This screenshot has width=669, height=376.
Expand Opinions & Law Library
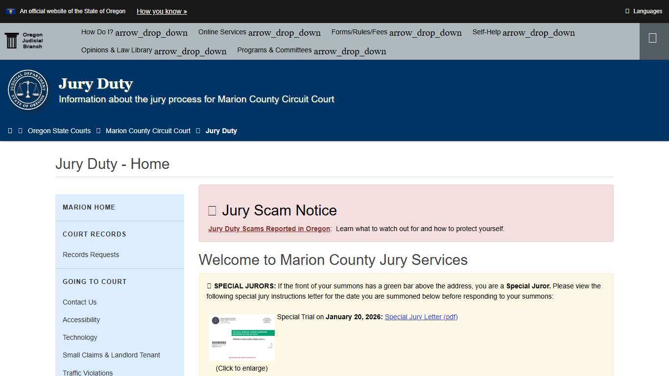(154, 50)
